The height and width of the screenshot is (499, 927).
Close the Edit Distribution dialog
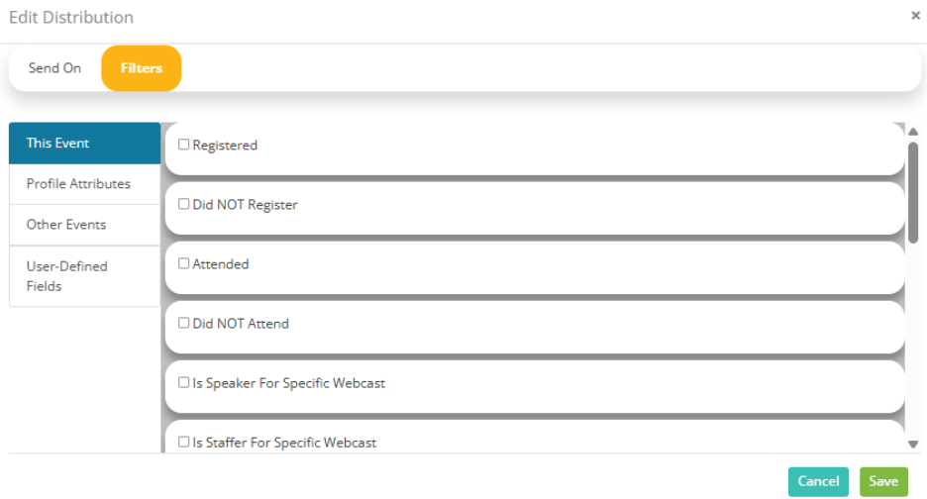[x=915, y=16]
